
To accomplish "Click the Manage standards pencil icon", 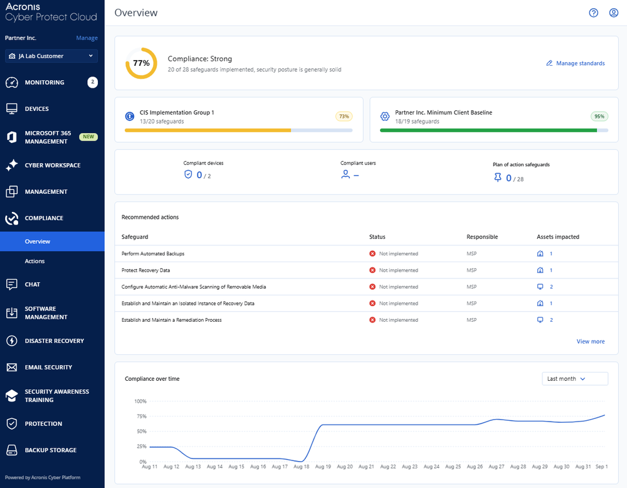I will (549, 63).
